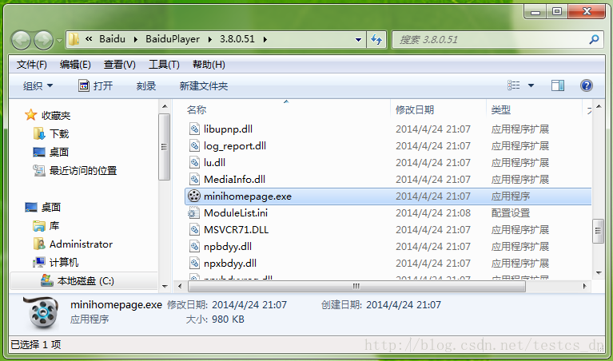Click the change view icon in toolbar
The image size is (613, 361).
pos(513,85)
